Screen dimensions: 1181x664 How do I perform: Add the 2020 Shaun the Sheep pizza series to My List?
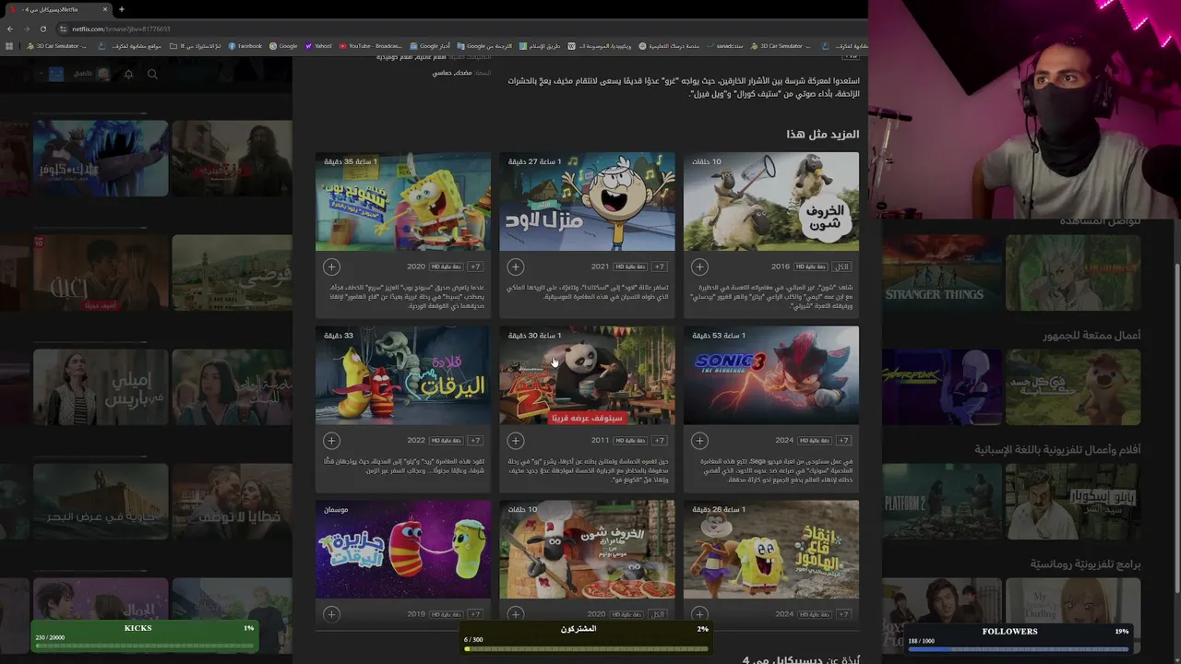coord(516,613)
